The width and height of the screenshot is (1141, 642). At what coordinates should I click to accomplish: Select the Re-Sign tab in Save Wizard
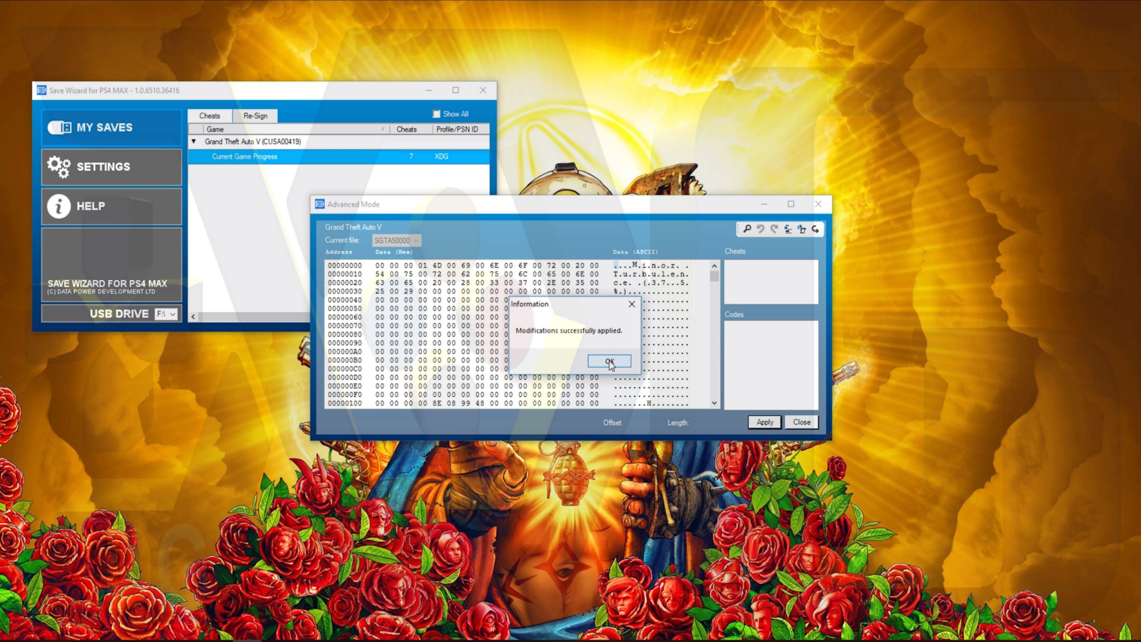click(x=255, y=115)
